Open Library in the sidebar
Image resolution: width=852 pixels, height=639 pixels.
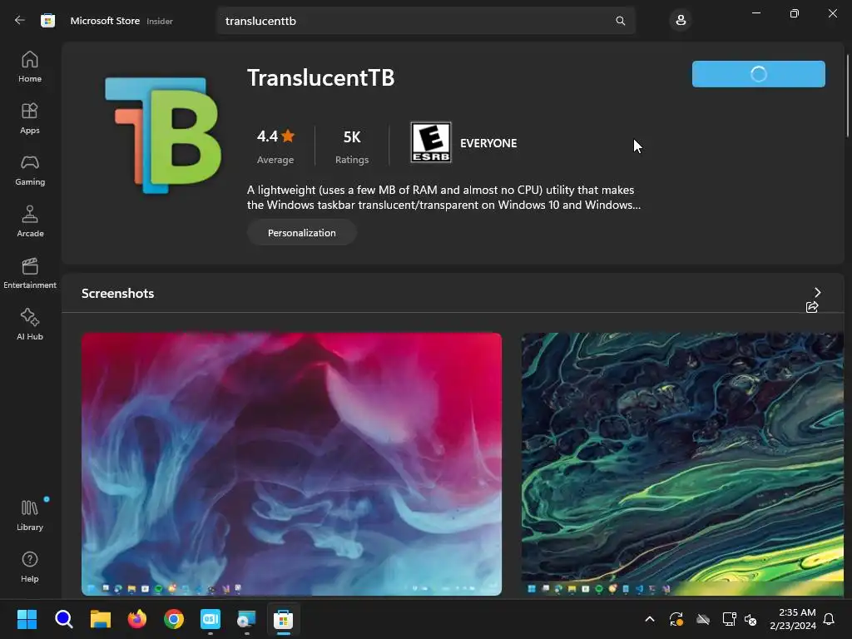(30, 515)
